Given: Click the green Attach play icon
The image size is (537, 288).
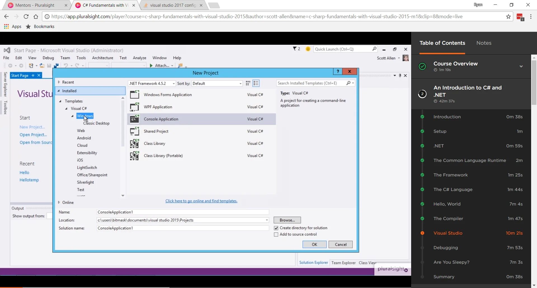Looking at the screenshot, I should (151, 65).
